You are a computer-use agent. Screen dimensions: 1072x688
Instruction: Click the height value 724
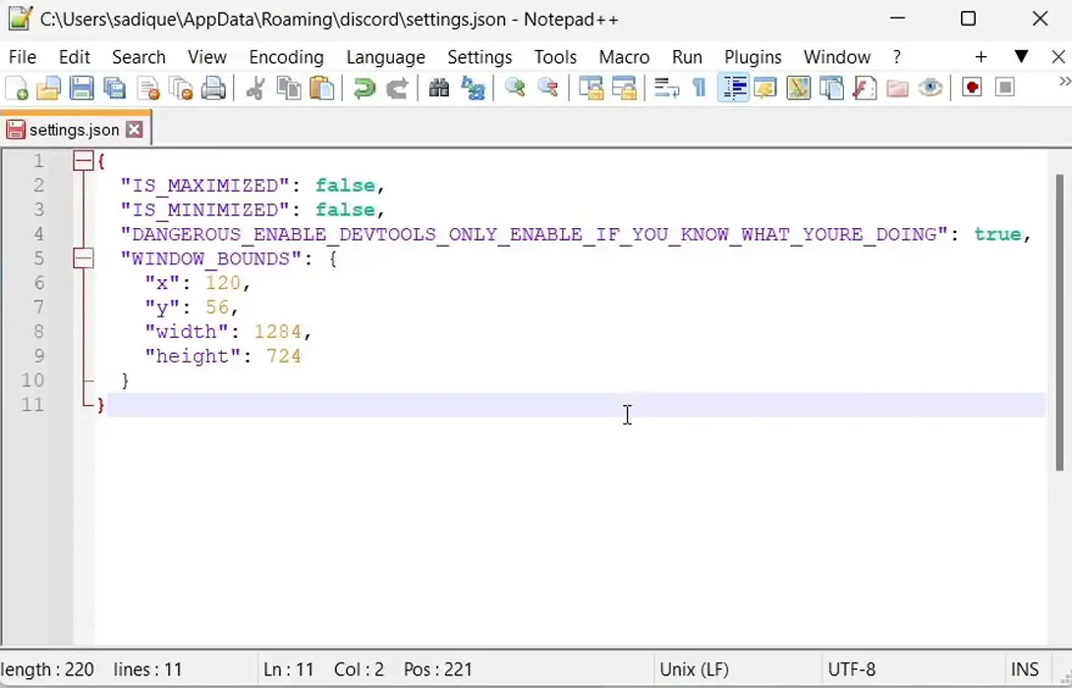[284, 356]
